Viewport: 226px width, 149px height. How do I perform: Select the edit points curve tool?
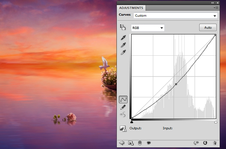pos(123,99)
